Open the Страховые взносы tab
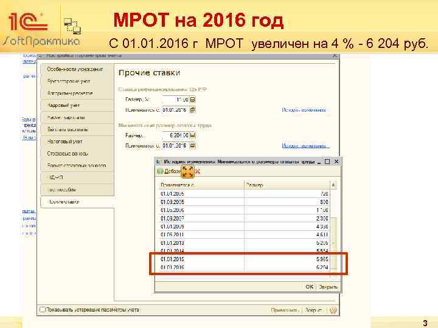The width and height of the screenshot is (438, 328). click(77, 154)
